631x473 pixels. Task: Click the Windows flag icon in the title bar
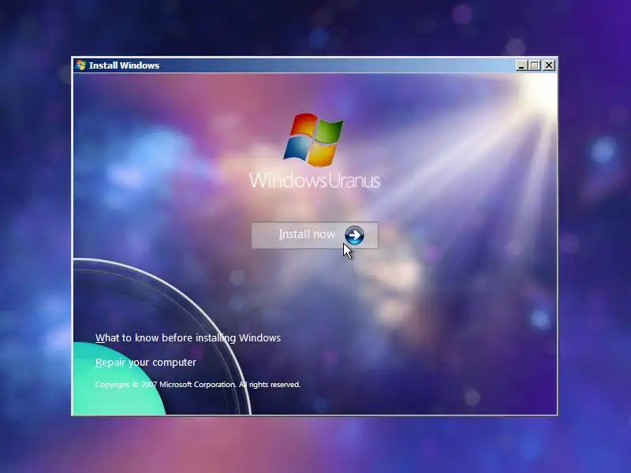point(81,65)
